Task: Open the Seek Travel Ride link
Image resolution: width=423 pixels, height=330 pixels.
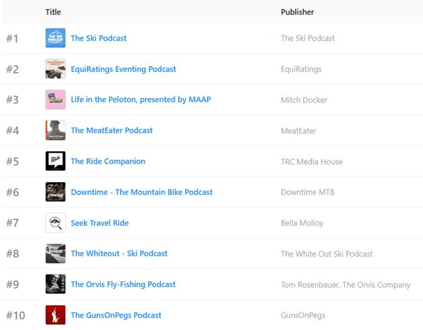Action: [99, 223]
